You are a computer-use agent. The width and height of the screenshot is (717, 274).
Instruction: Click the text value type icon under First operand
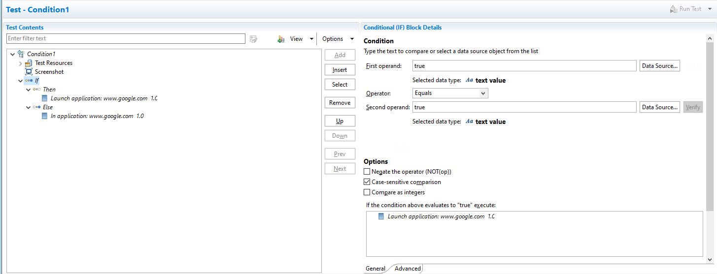[470, 80]
